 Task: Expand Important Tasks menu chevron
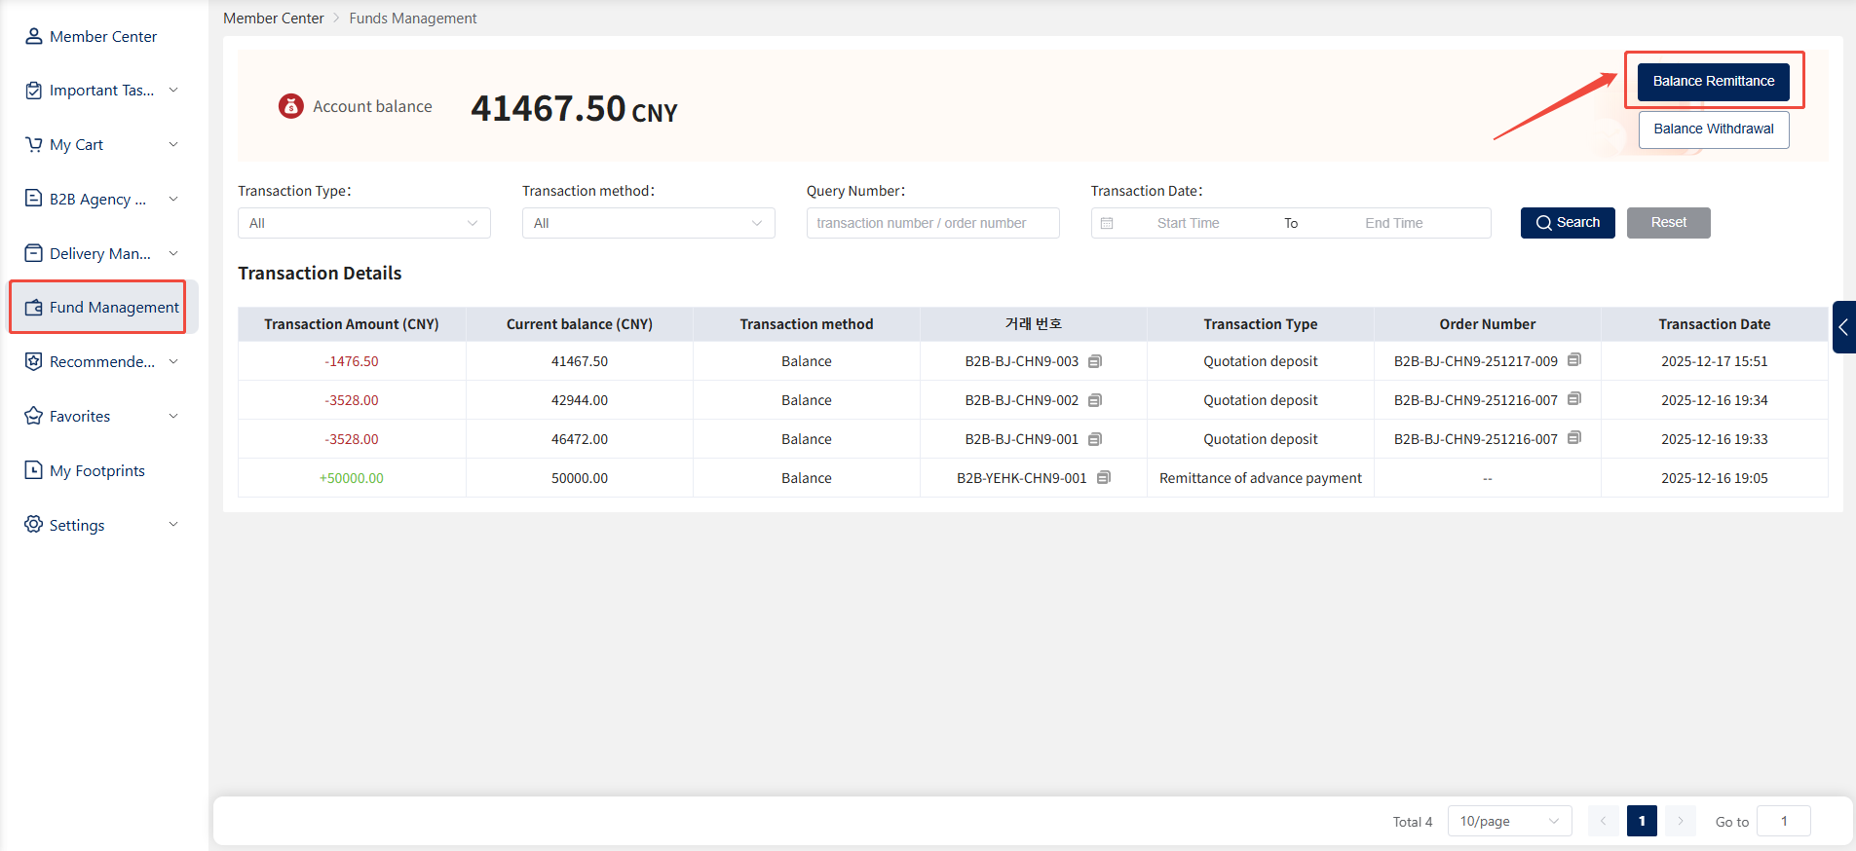pyautogui.click(x=173, y=90)
